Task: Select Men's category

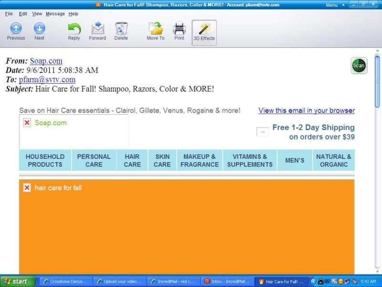Action: click(x=295, y=160)
